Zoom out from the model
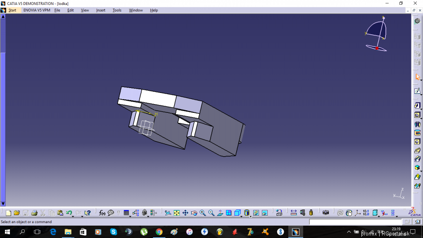The image size is (423, 238). point(211,213)
